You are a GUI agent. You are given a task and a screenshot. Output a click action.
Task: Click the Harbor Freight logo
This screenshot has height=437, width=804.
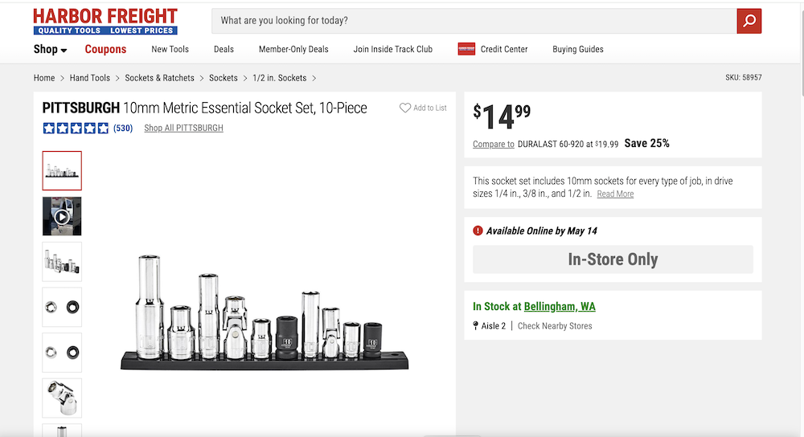click(105, 22)
